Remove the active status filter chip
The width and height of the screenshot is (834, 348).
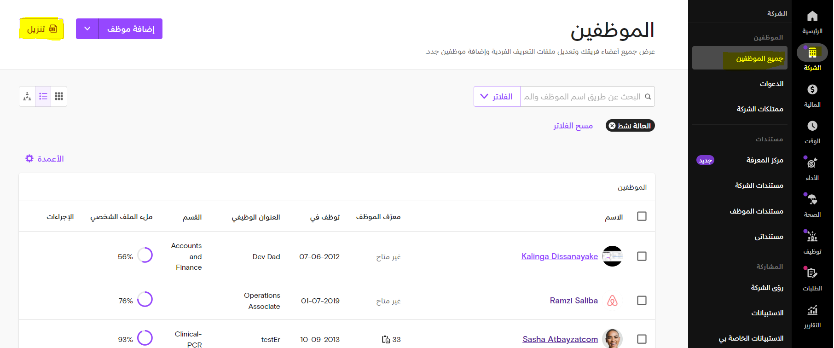612,126
